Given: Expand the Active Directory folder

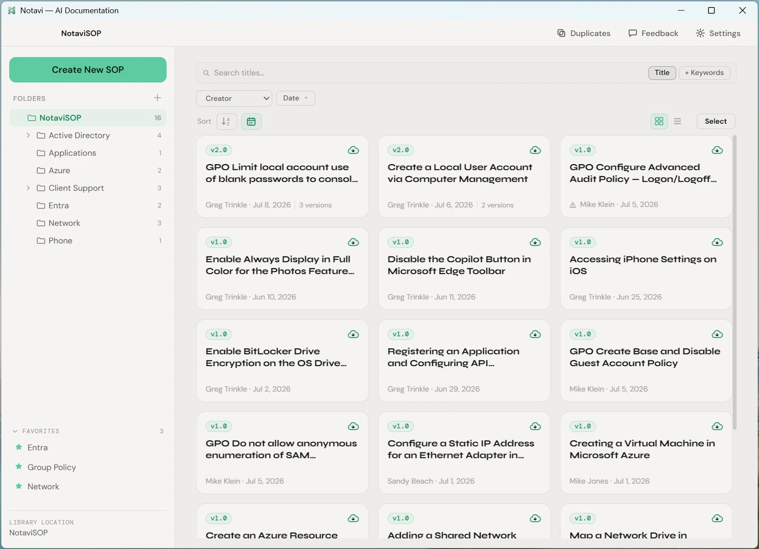Looking at the screenshot, I should click(x=28, y=135).
